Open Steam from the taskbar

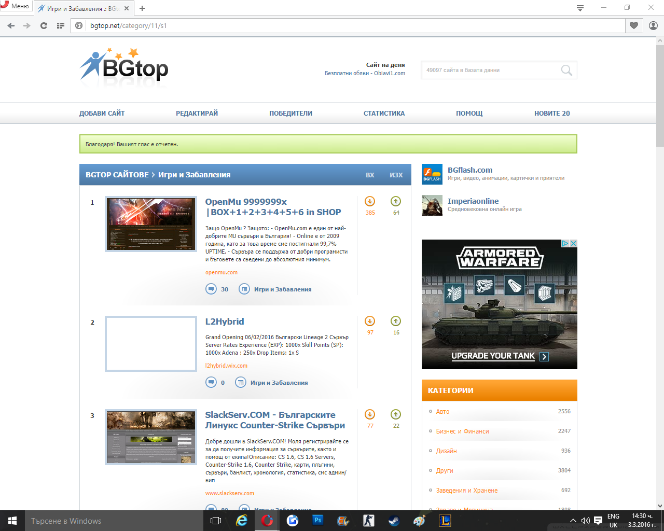click(x=394, y=521)
